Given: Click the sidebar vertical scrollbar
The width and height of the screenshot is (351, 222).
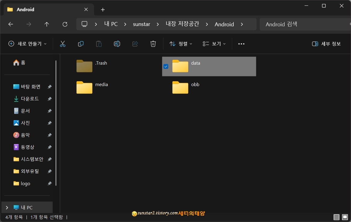Looking at the screenshot, I should click(x=56, y=123).
